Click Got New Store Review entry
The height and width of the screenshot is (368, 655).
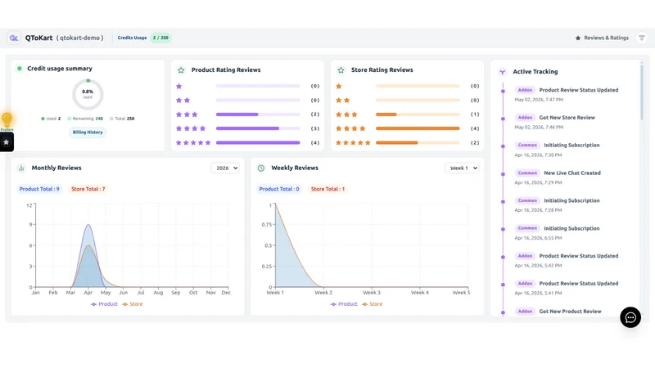tap(567, 118)
